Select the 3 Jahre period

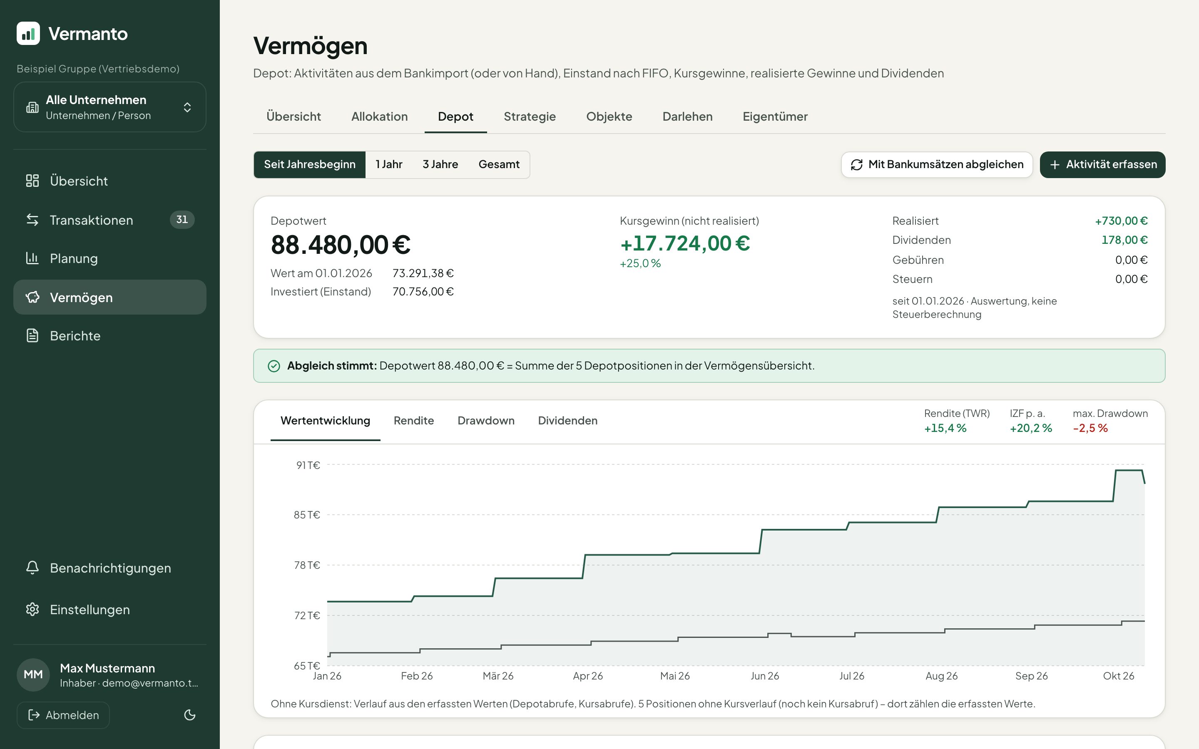point(440,164)
